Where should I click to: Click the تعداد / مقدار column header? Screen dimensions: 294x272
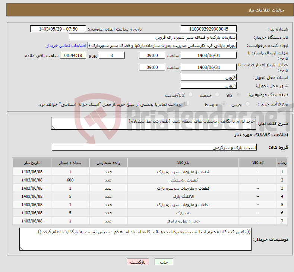70,163
